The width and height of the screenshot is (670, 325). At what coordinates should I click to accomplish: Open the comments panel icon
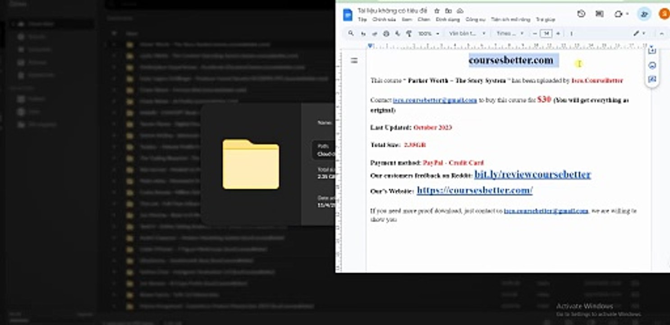599,14
